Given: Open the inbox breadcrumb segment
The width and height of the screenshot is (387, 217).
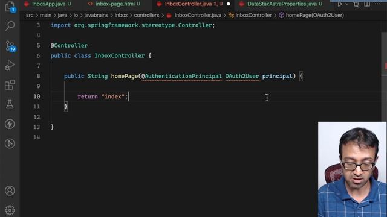Looking at the screenshot, I should click(121, 15).
